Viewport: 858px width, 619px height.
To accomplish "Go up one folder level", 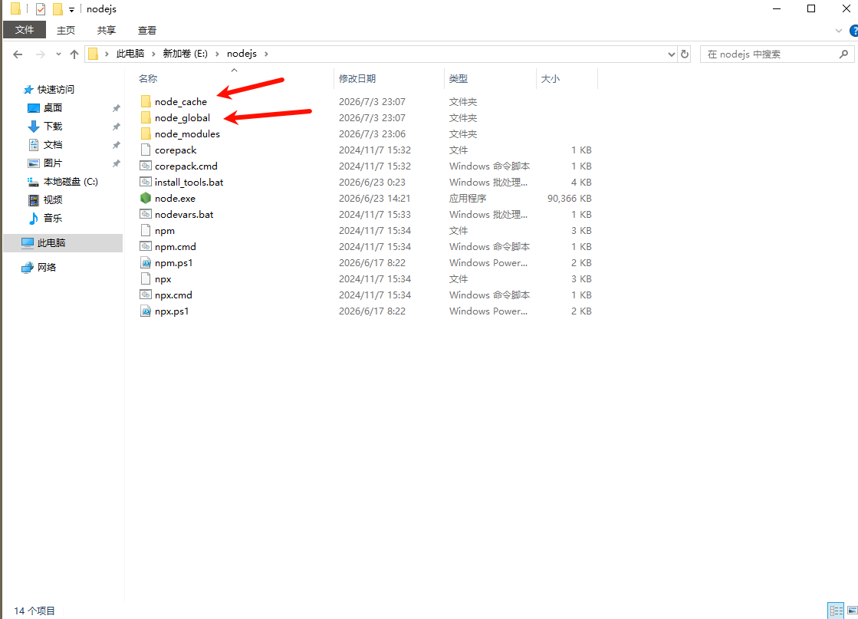I will point(74,54).
